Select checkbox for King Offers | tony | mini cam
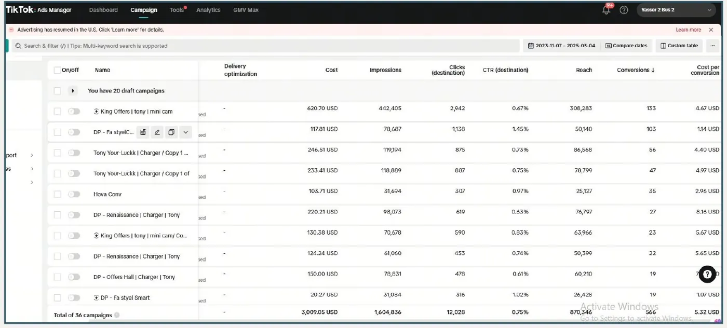This screenshot has height=328, width=727. point(57,111)
